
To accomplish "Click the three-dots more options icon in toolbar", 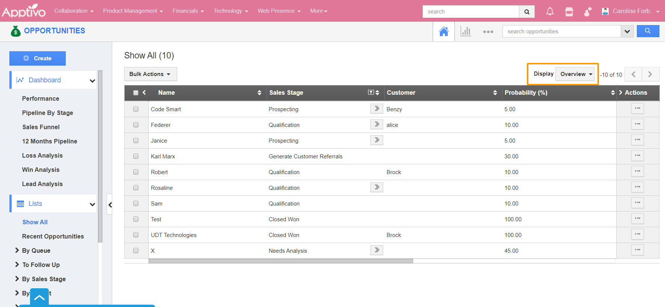I will click(x=488, y=32).
